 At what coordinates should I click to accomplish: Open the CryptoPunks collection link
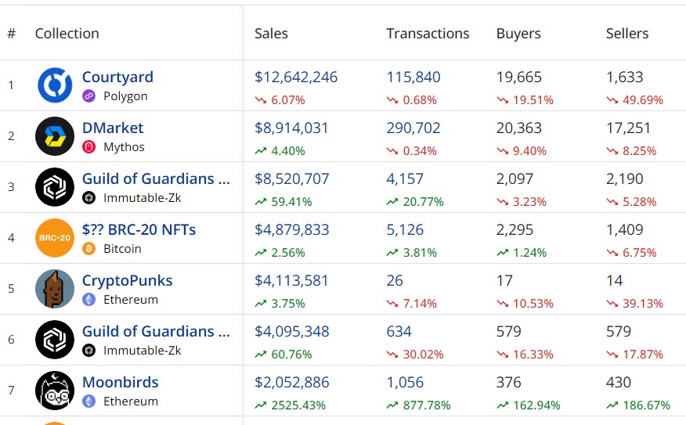tap(127, 281)
